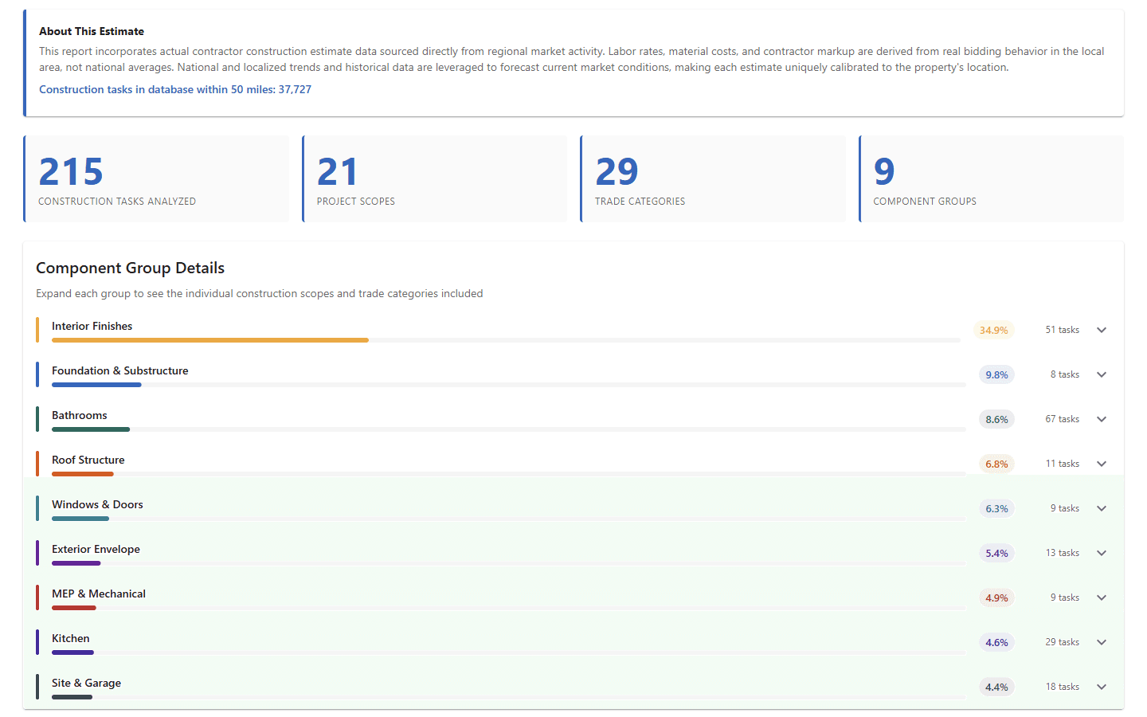
Task: Select the 215 Construction Tasks Analyzed card
Action: pyautogui.click(x=156, y=178)
